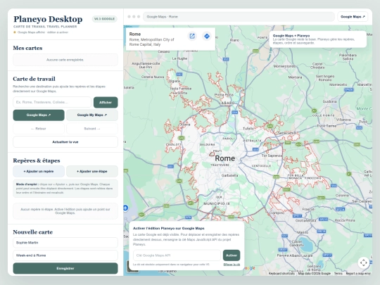Click the Pavona Albano Laziale label

pos(295,255)
